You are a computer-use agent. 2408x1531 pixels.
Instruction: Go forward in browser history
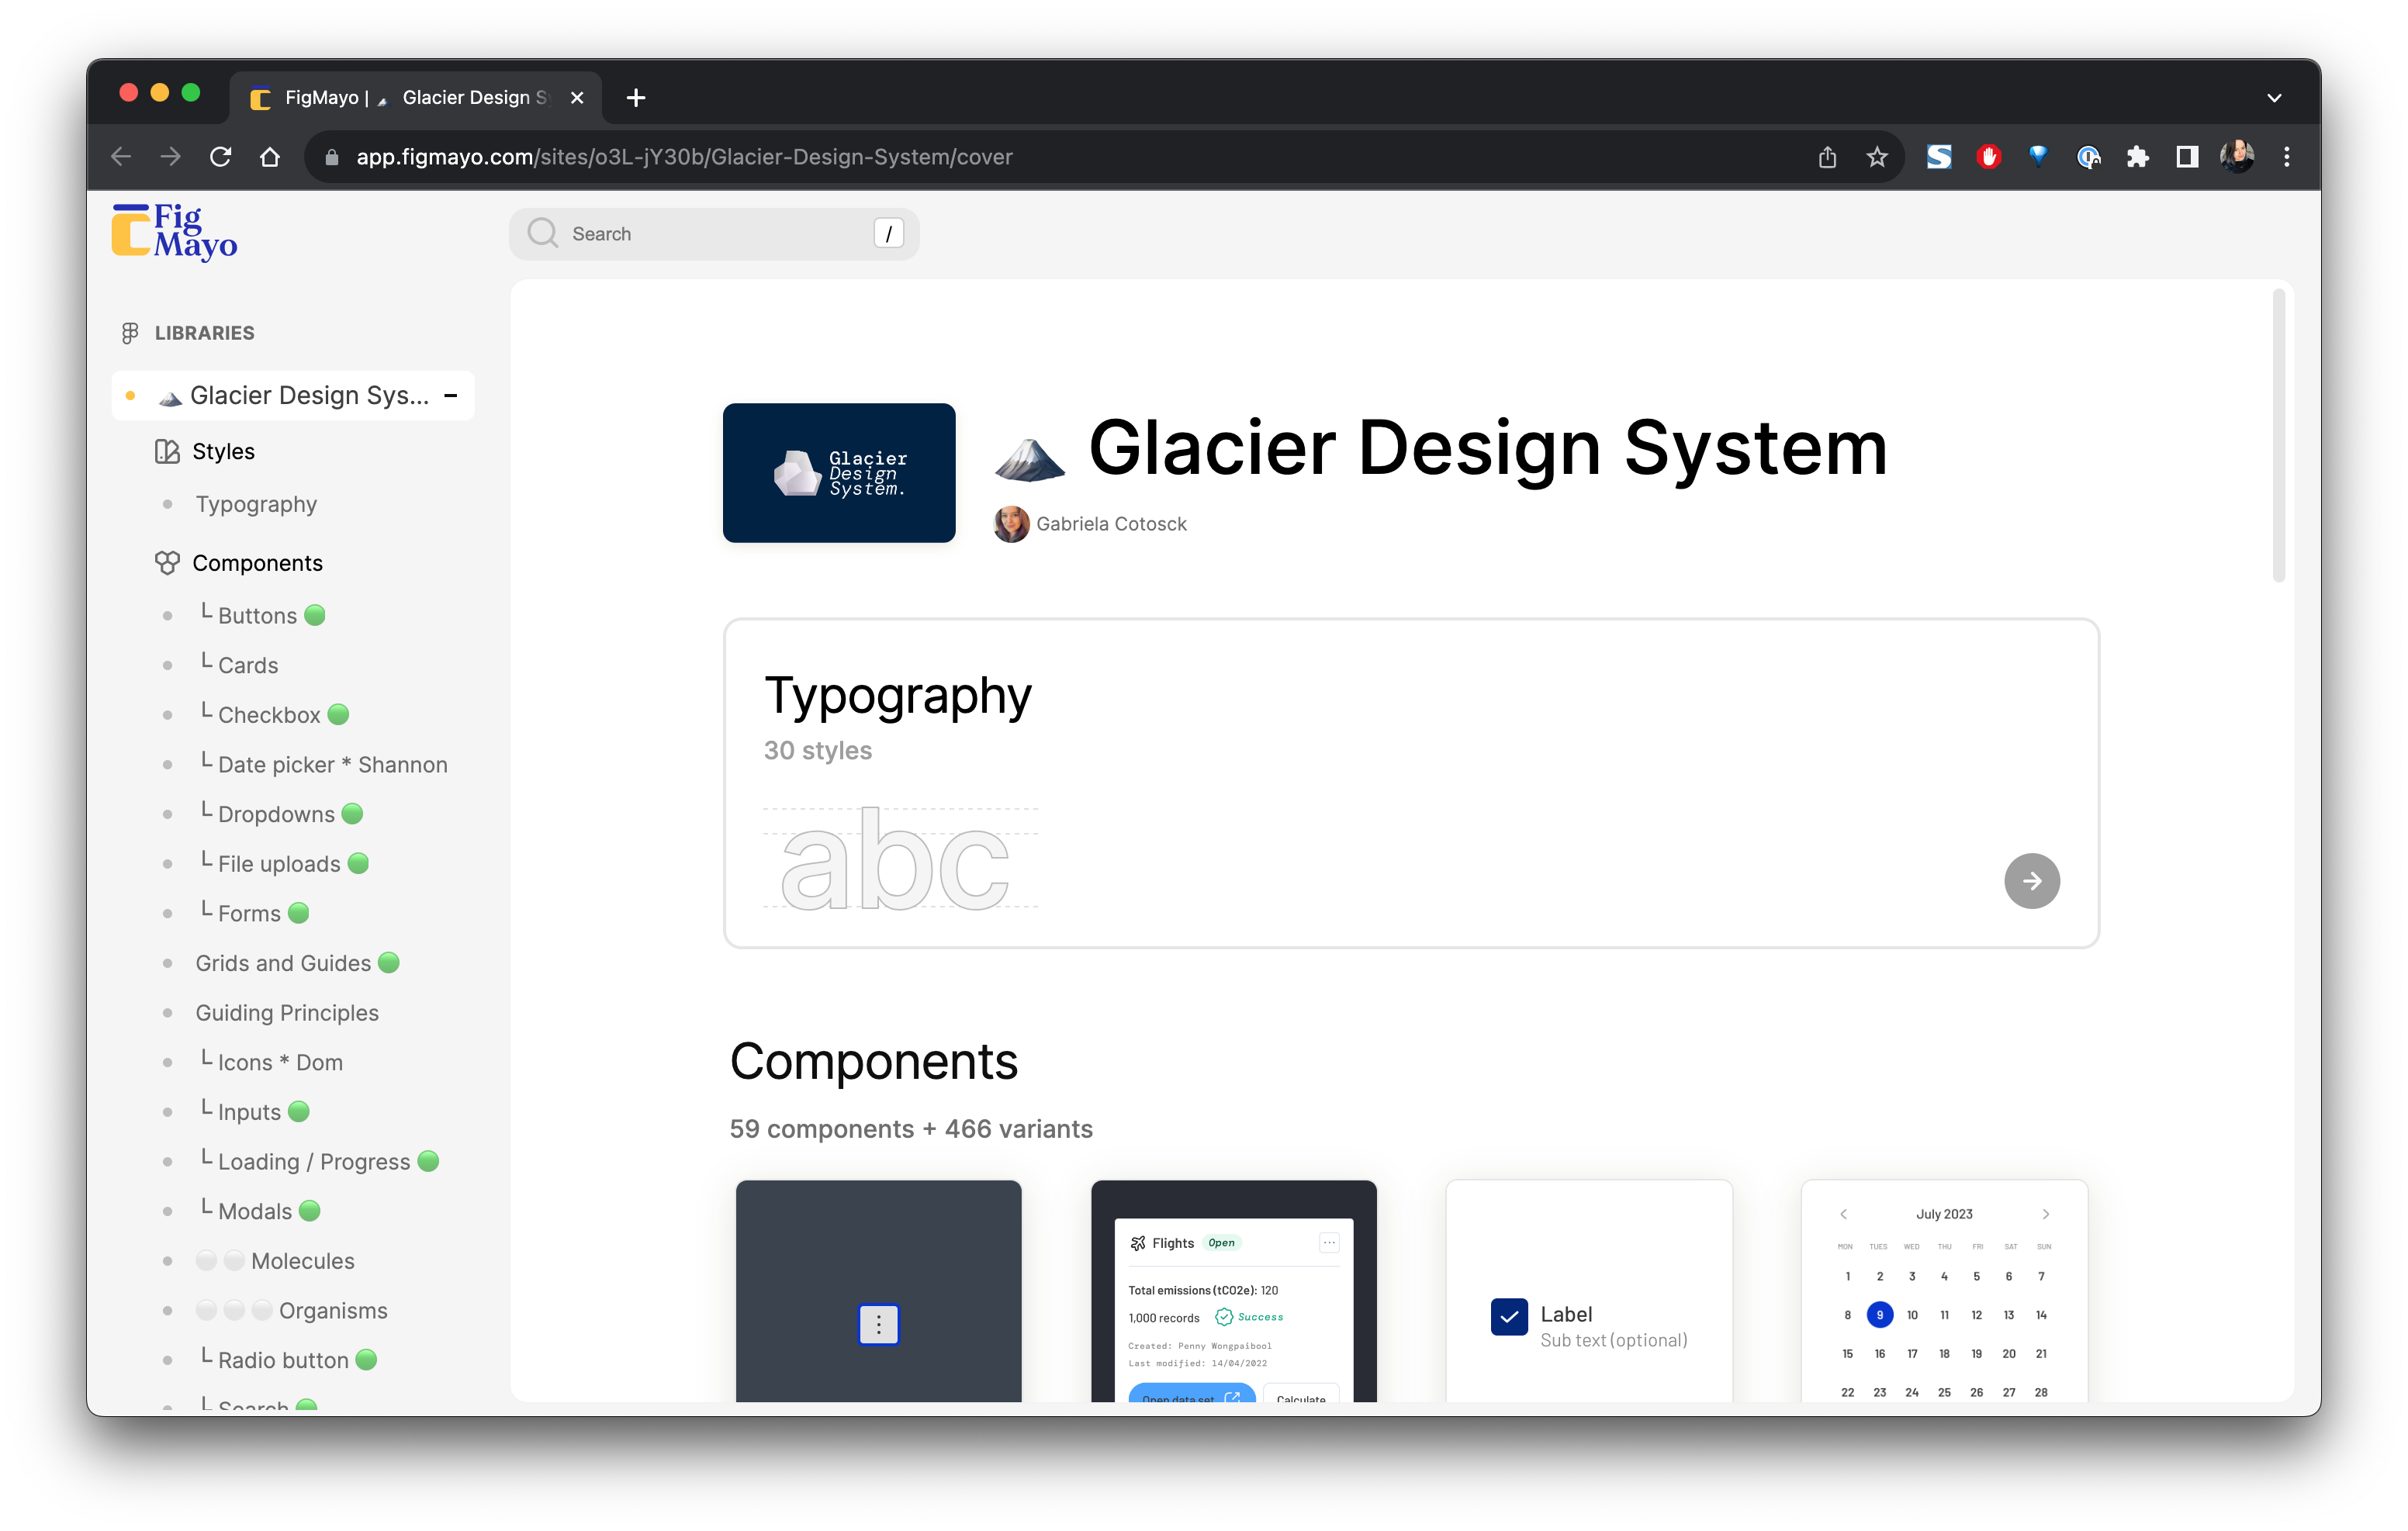point(171,157)
